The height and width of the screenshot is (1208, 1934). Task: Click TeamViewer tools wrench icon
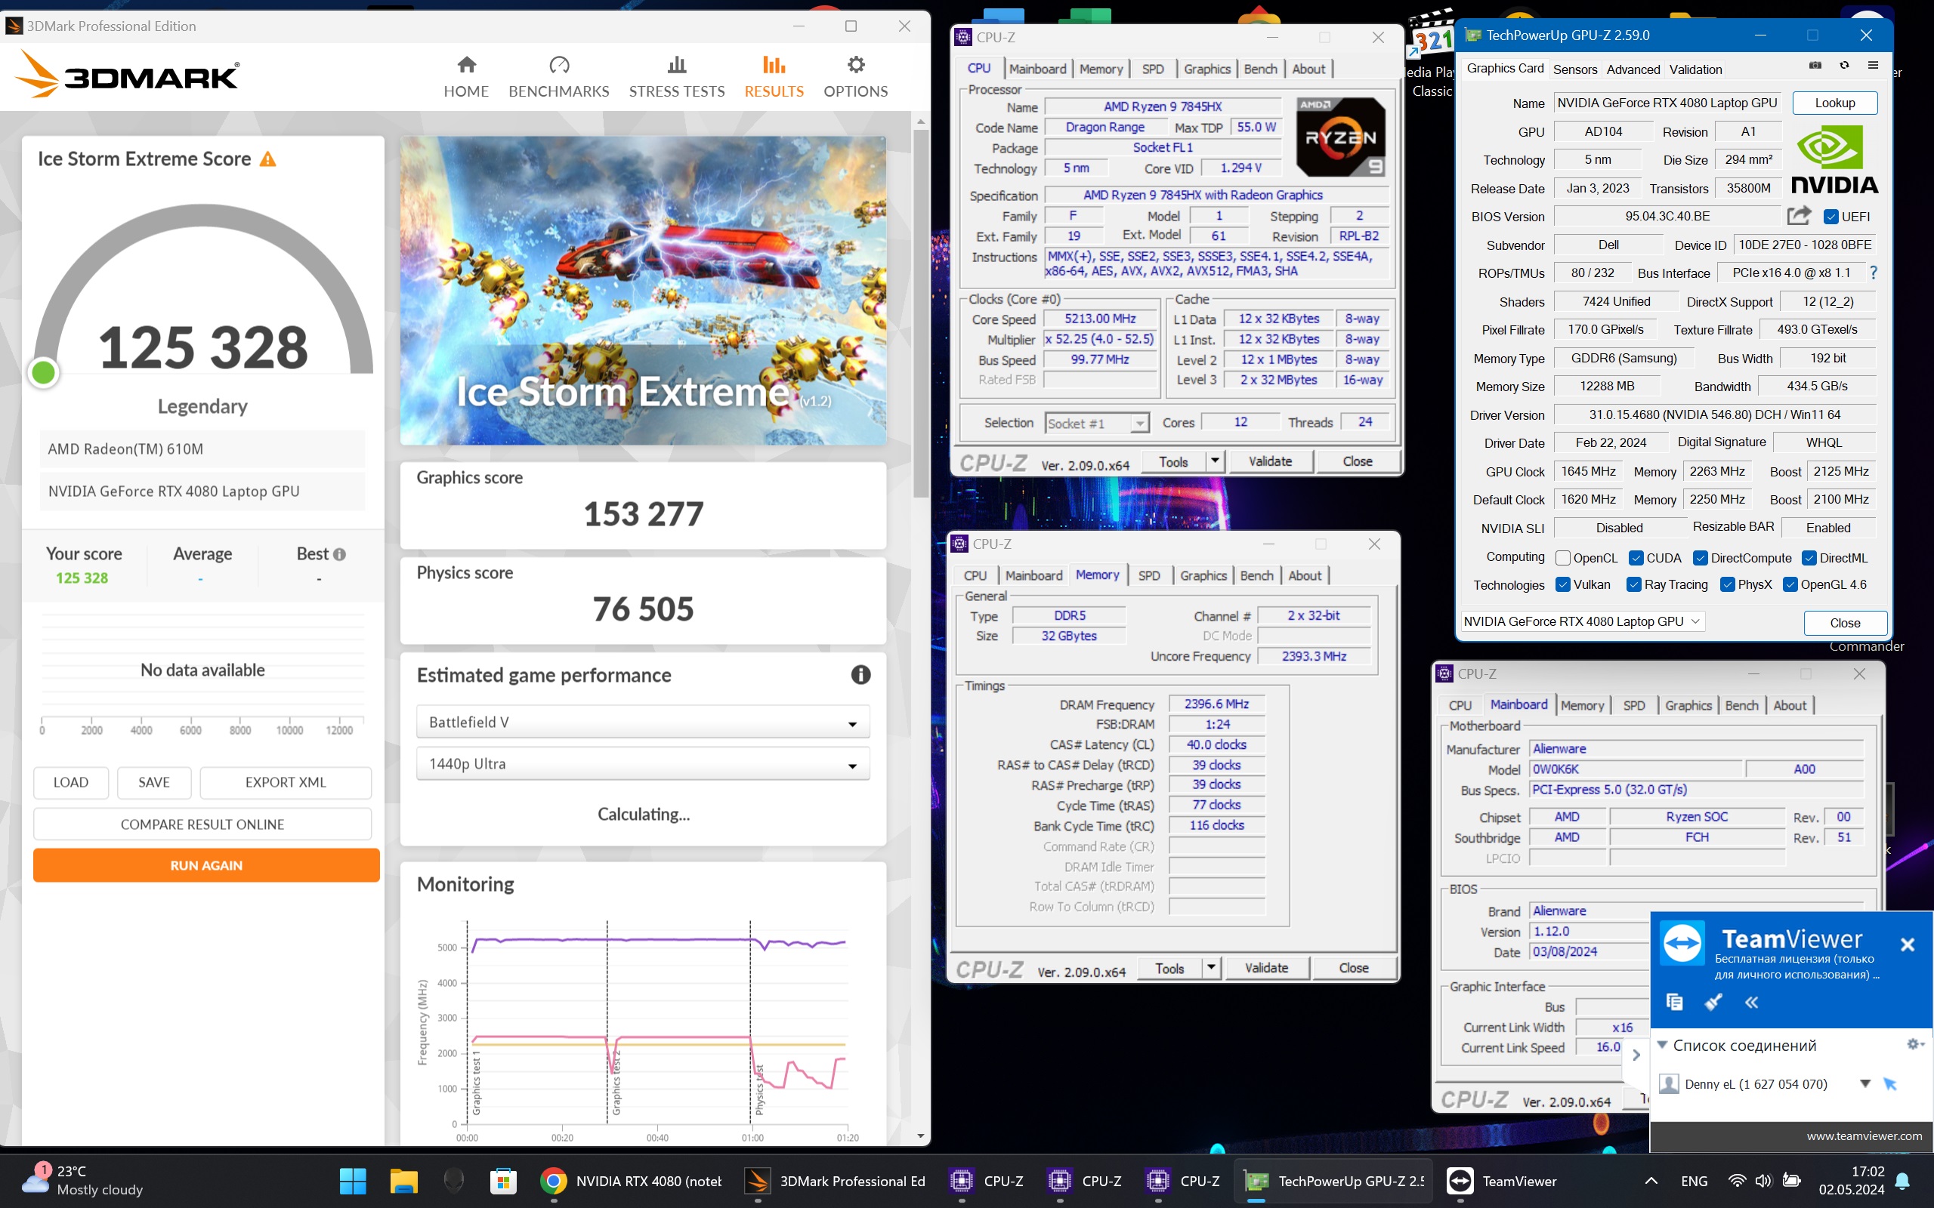(x=1713, y=1002)
